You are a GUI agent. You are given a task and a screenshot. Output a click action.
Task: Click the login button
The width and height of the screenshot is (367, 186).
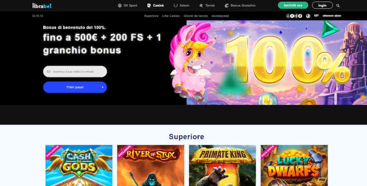click(322, 5)
